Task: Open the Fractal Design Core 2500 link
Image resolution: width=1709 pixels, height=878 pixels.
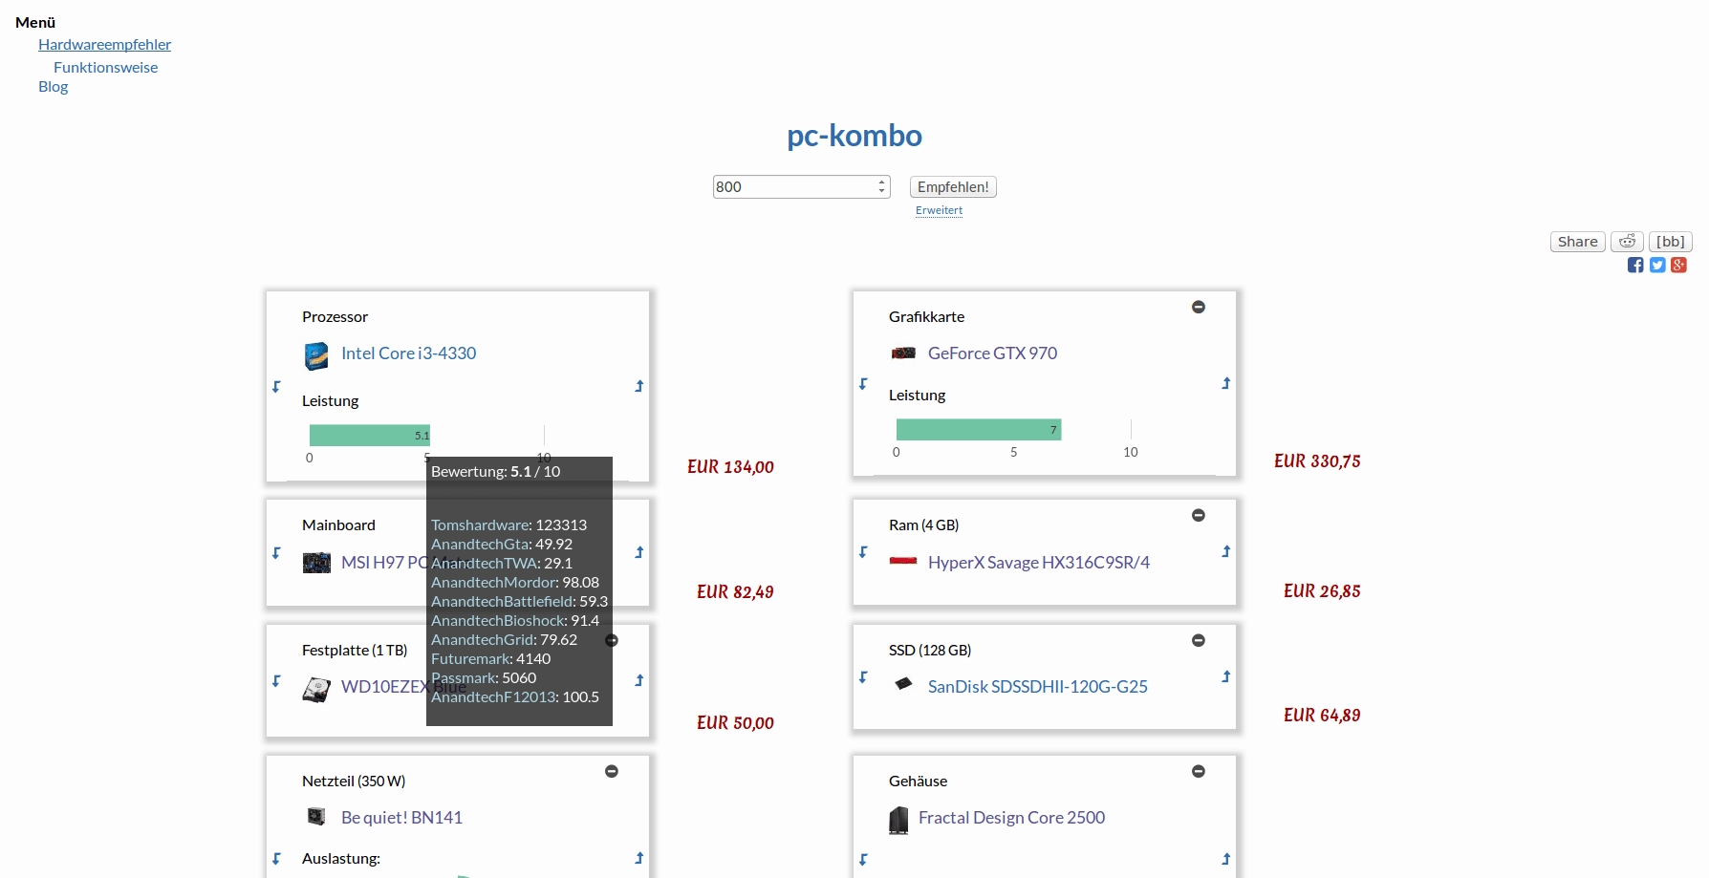Action: click(x=1011, y=818)
